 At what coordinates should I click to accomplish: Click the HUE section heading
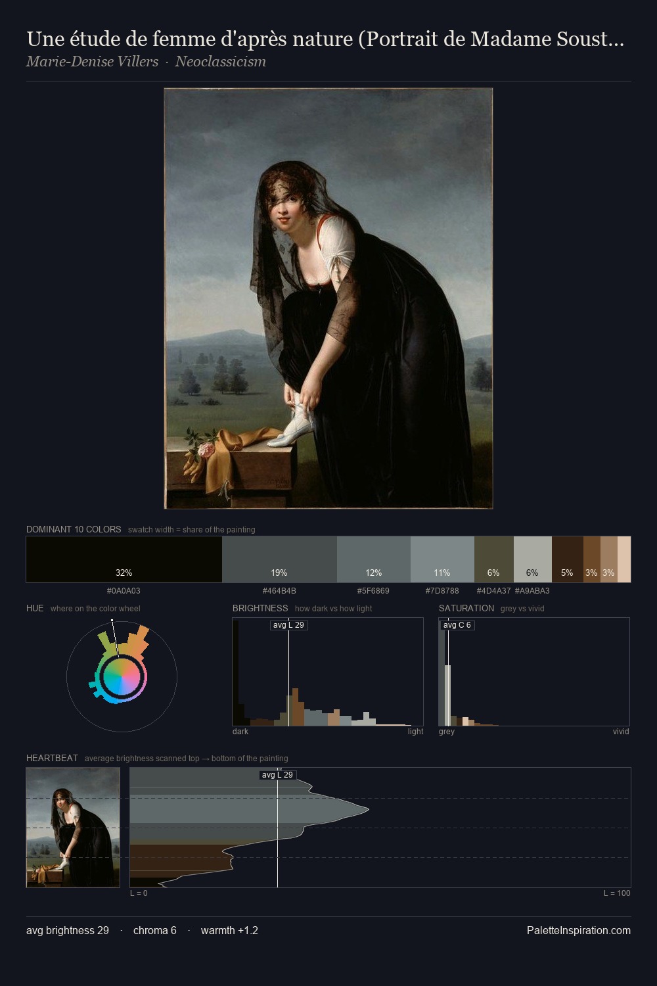click(35, 608)
